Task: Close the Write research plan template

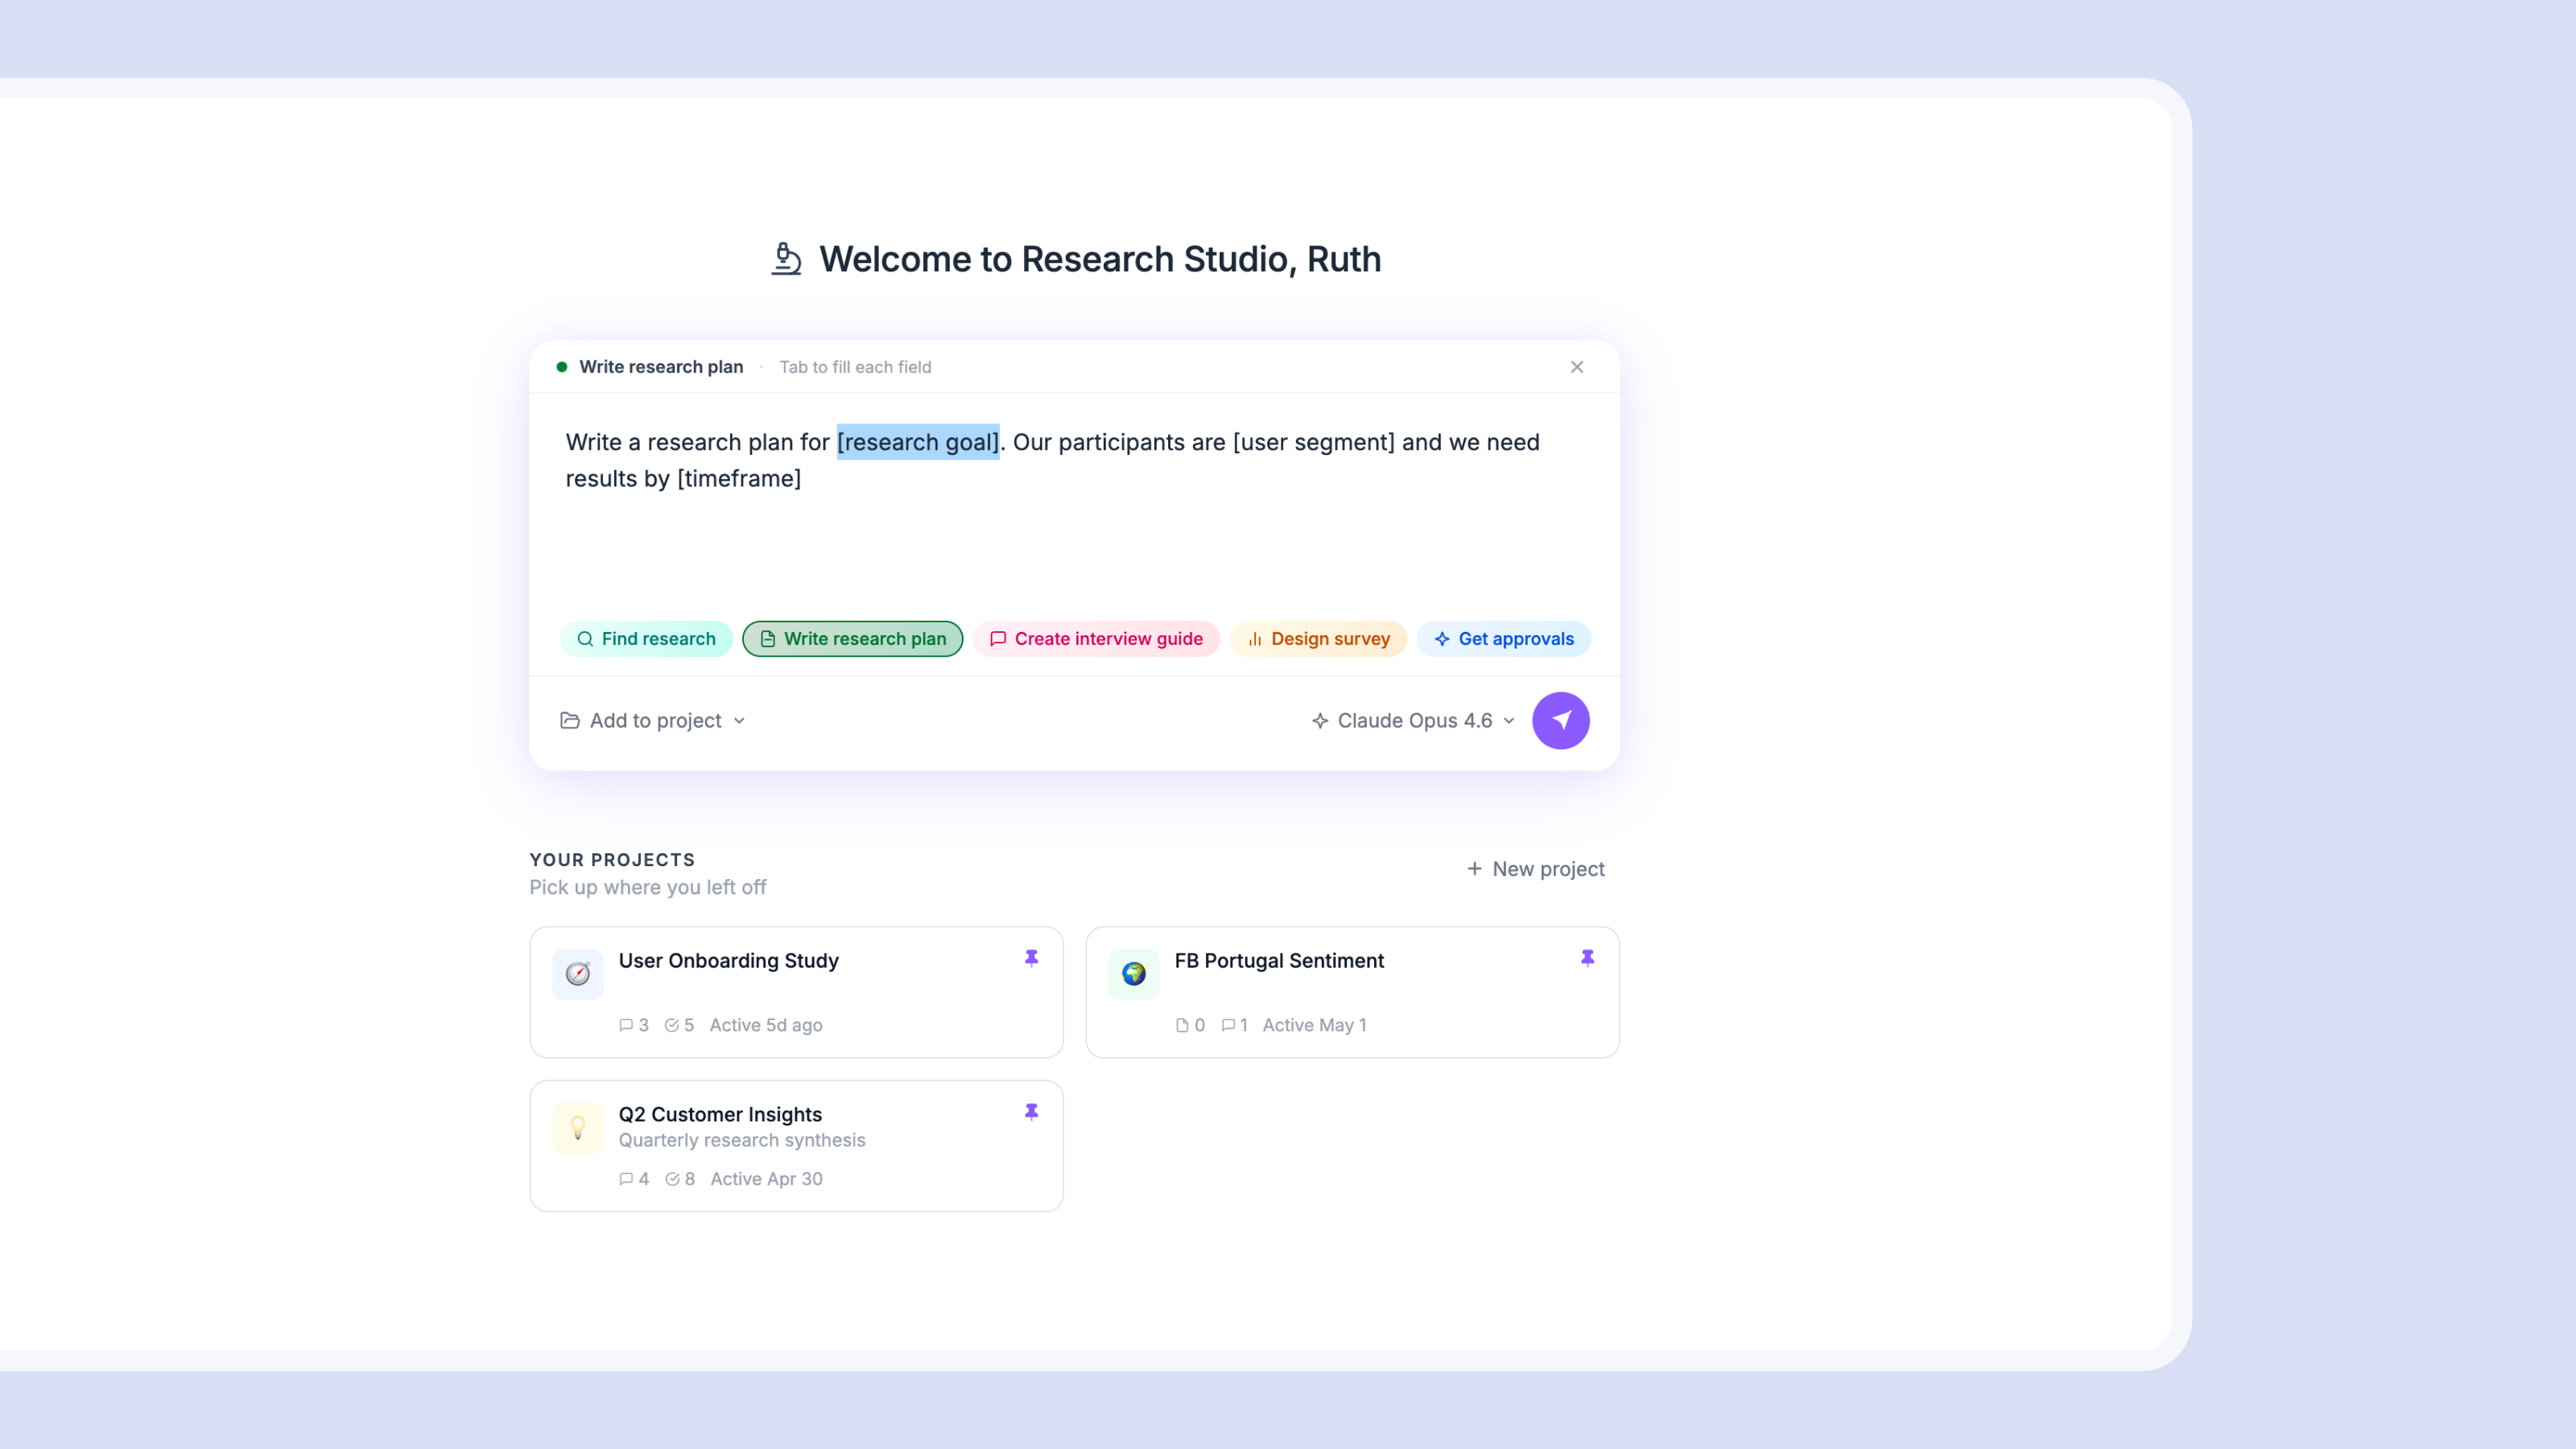Action: pos(1577,367)
